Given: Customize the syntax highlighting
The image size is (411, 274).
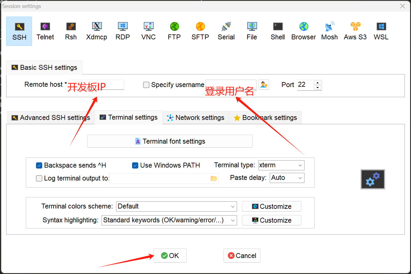Looking at the screenshot, I should point(272,220).
